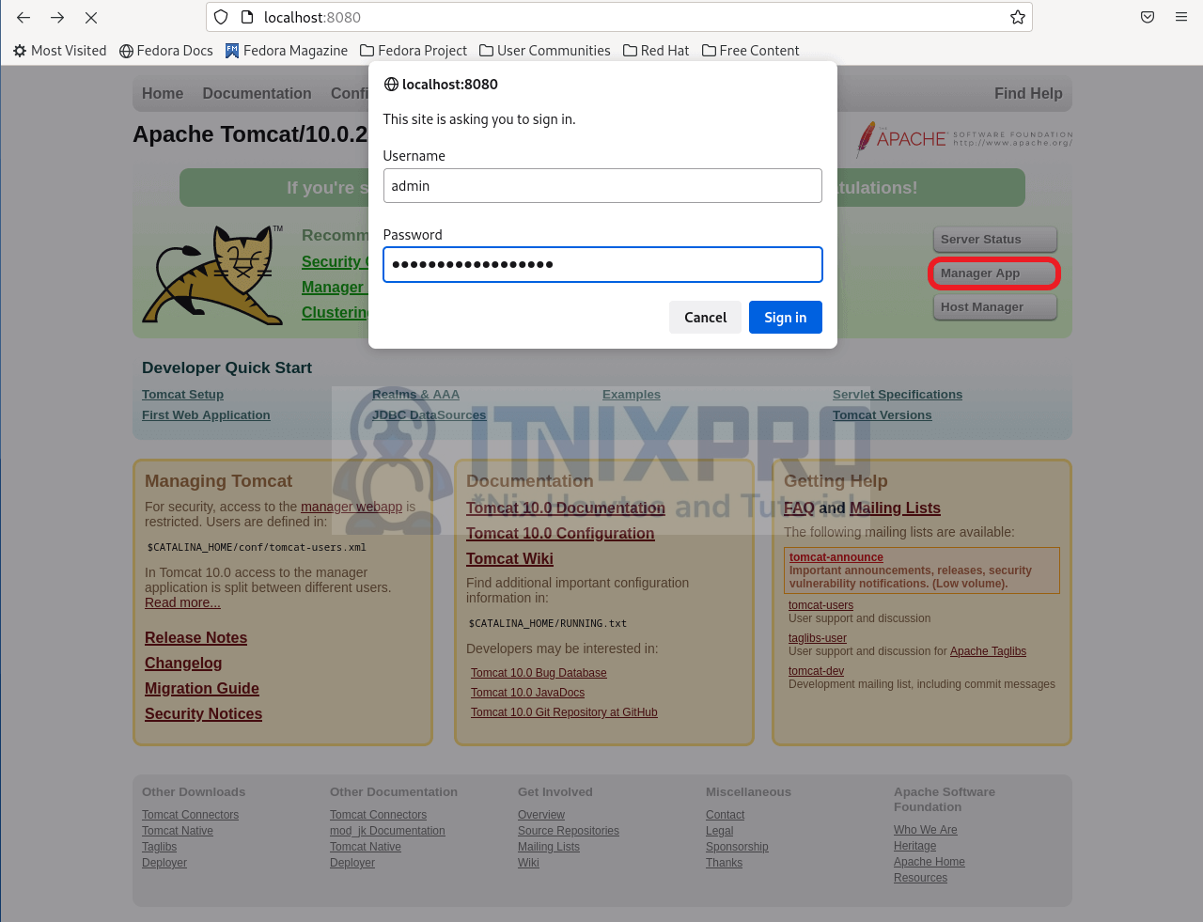Open the Sponsorship link
Viewport: 1203px width, 922px height.
click(x=737, y=847)
